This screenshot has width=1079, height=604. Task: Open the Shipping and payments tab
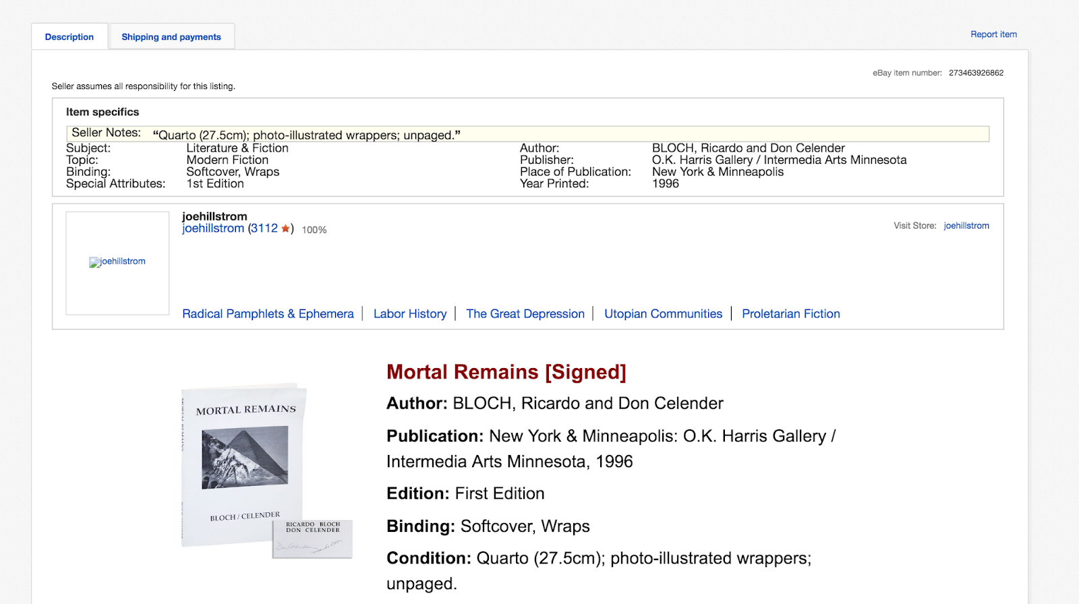pyautogui.click(x=171, y=37)
